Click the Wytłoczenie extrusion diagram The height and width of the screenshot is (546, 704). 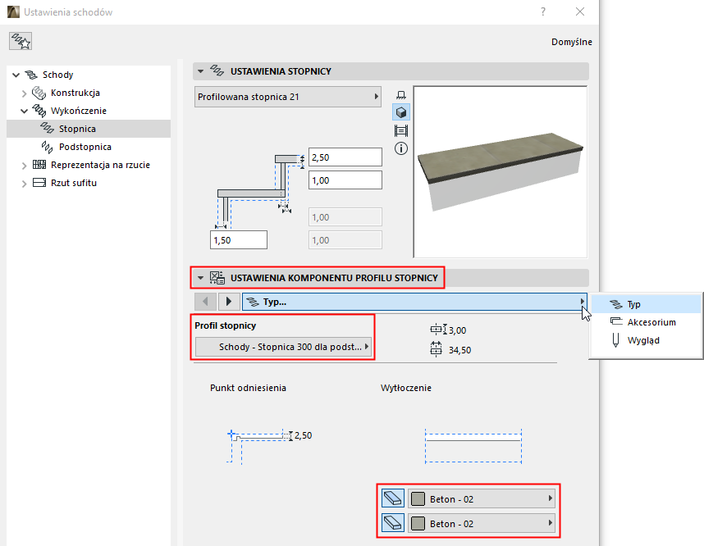pyautogui.click(x=473, y=446)
